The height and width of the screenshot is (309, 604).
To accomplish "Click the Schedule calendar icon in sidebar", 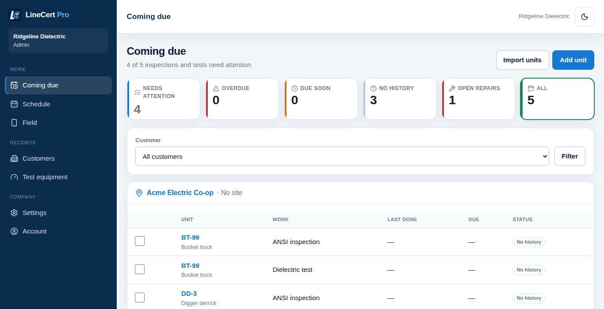I will [x=14, y=104].
